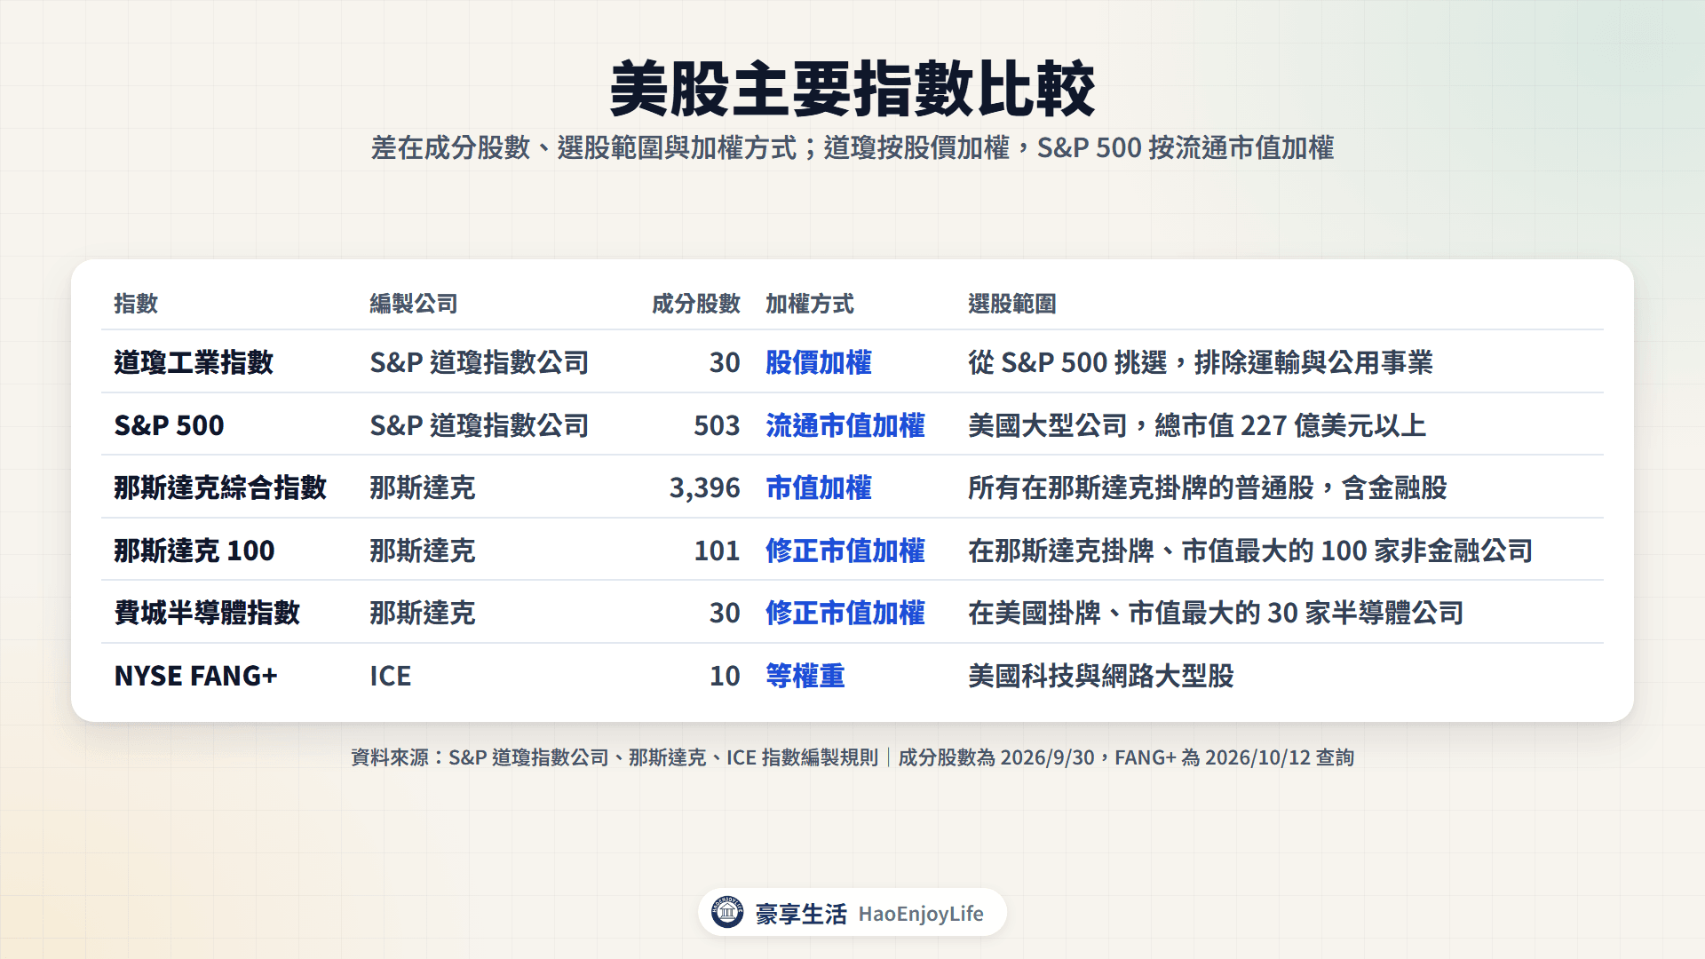Click the 指數 column header
The width and height of the screenshot is (1705, 959).
click(x=136, y=304)
